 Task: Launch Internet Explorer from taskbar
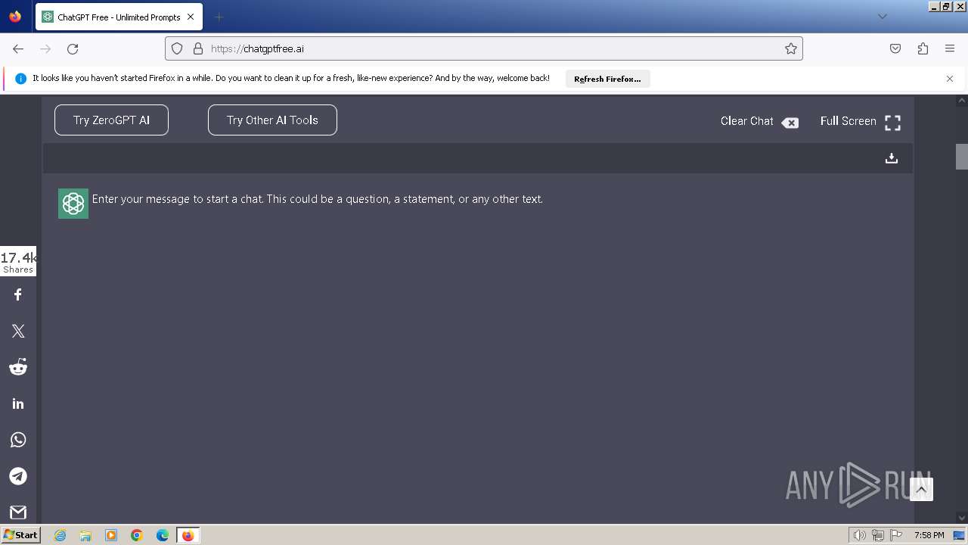60,535
